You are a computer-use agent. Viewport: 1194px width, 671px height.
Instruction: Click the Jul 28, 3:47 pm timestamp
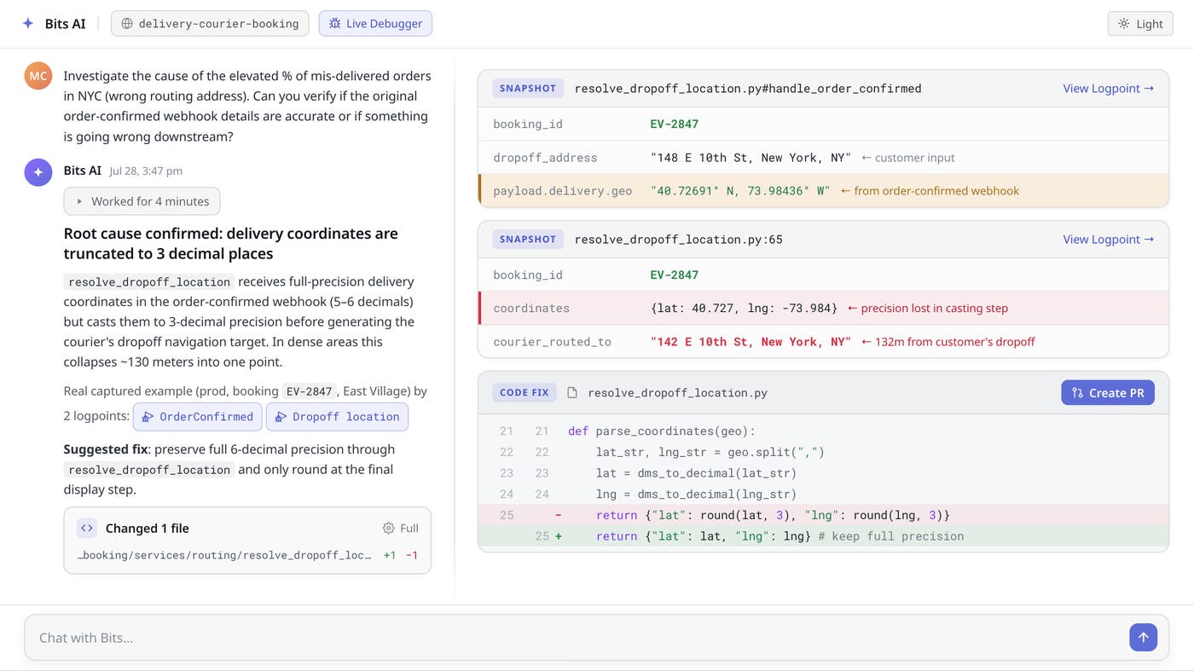146,171
